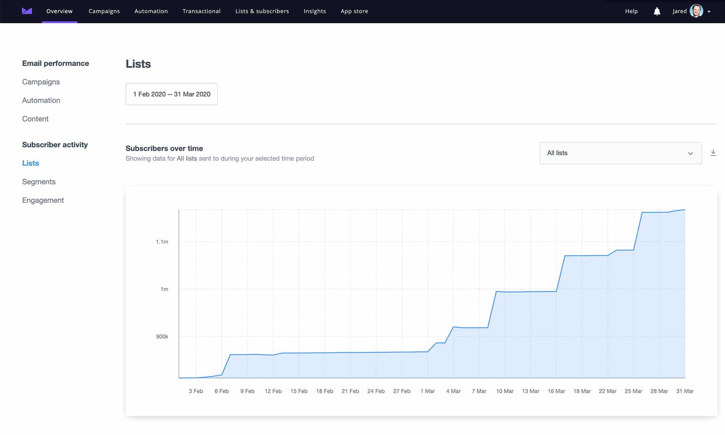Click the Segments sidebar item
Viewport: 725px width, 435px height.
(x=38, y=181)
